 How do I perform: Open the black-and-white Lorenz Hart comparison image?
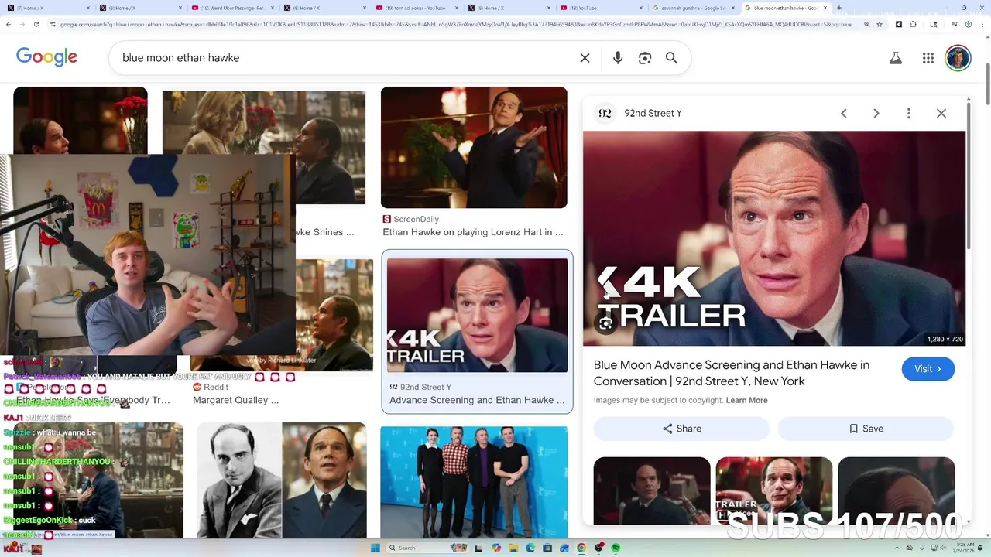282,480
